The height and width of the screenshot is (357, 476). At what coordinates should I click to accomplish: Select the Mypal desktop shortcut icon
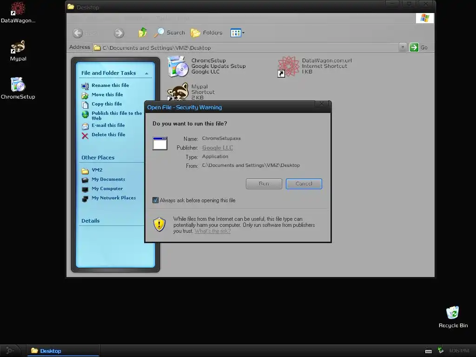coord(18,51)
